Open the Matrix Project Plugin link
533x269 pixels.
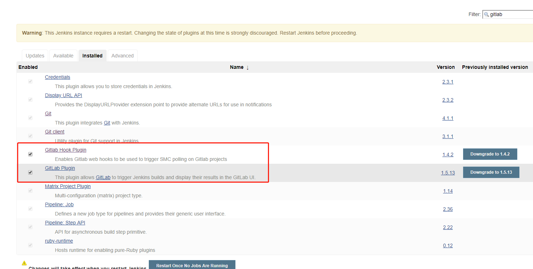[68, 186]
